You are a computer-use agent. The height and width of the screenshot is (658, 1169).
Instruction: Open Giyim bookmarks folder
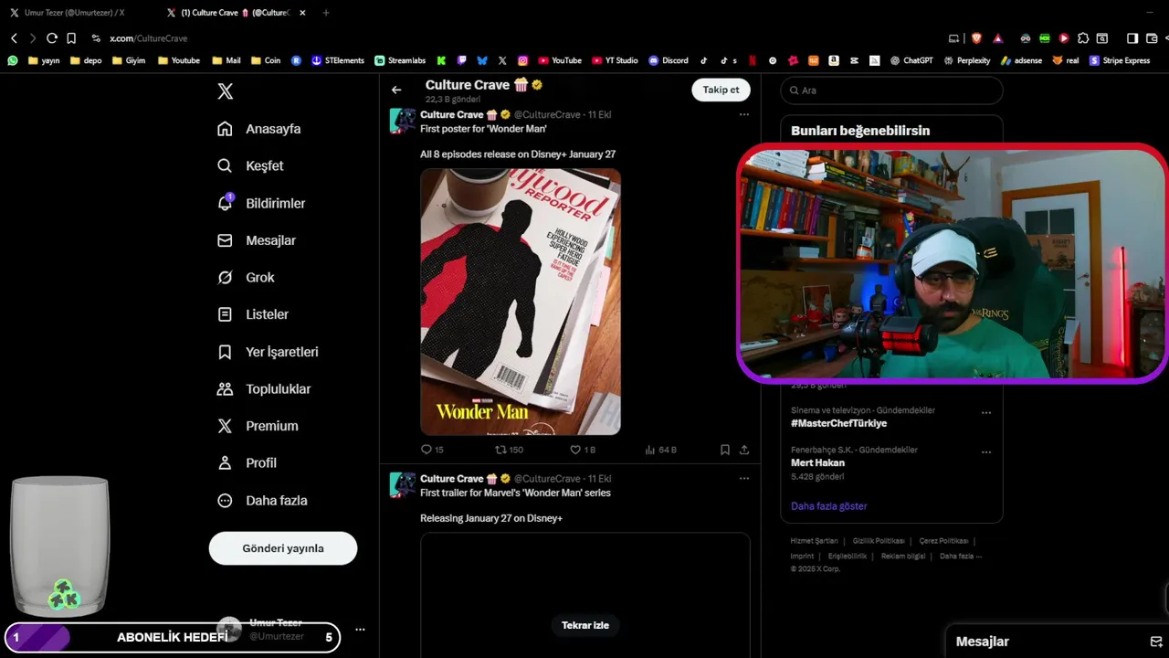(129, 60)
